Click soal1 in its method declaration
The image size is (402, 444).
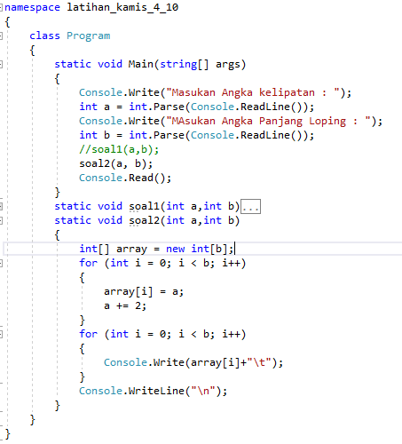(144, 206)
